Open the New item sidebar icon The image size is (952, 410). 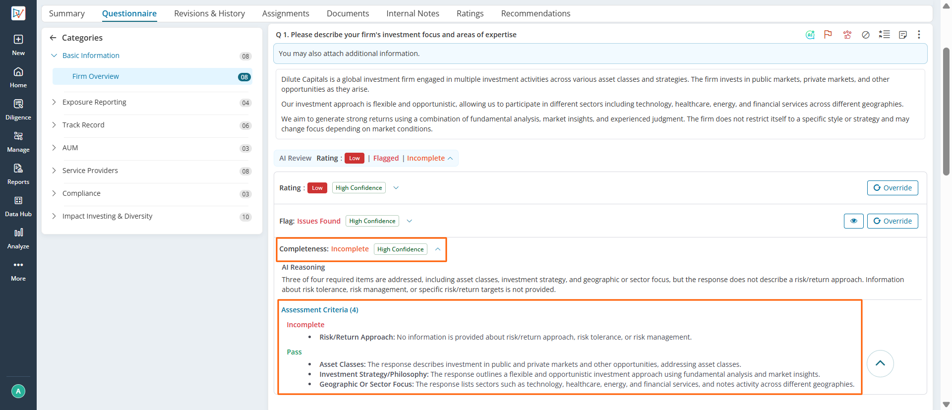pos(18,45)
